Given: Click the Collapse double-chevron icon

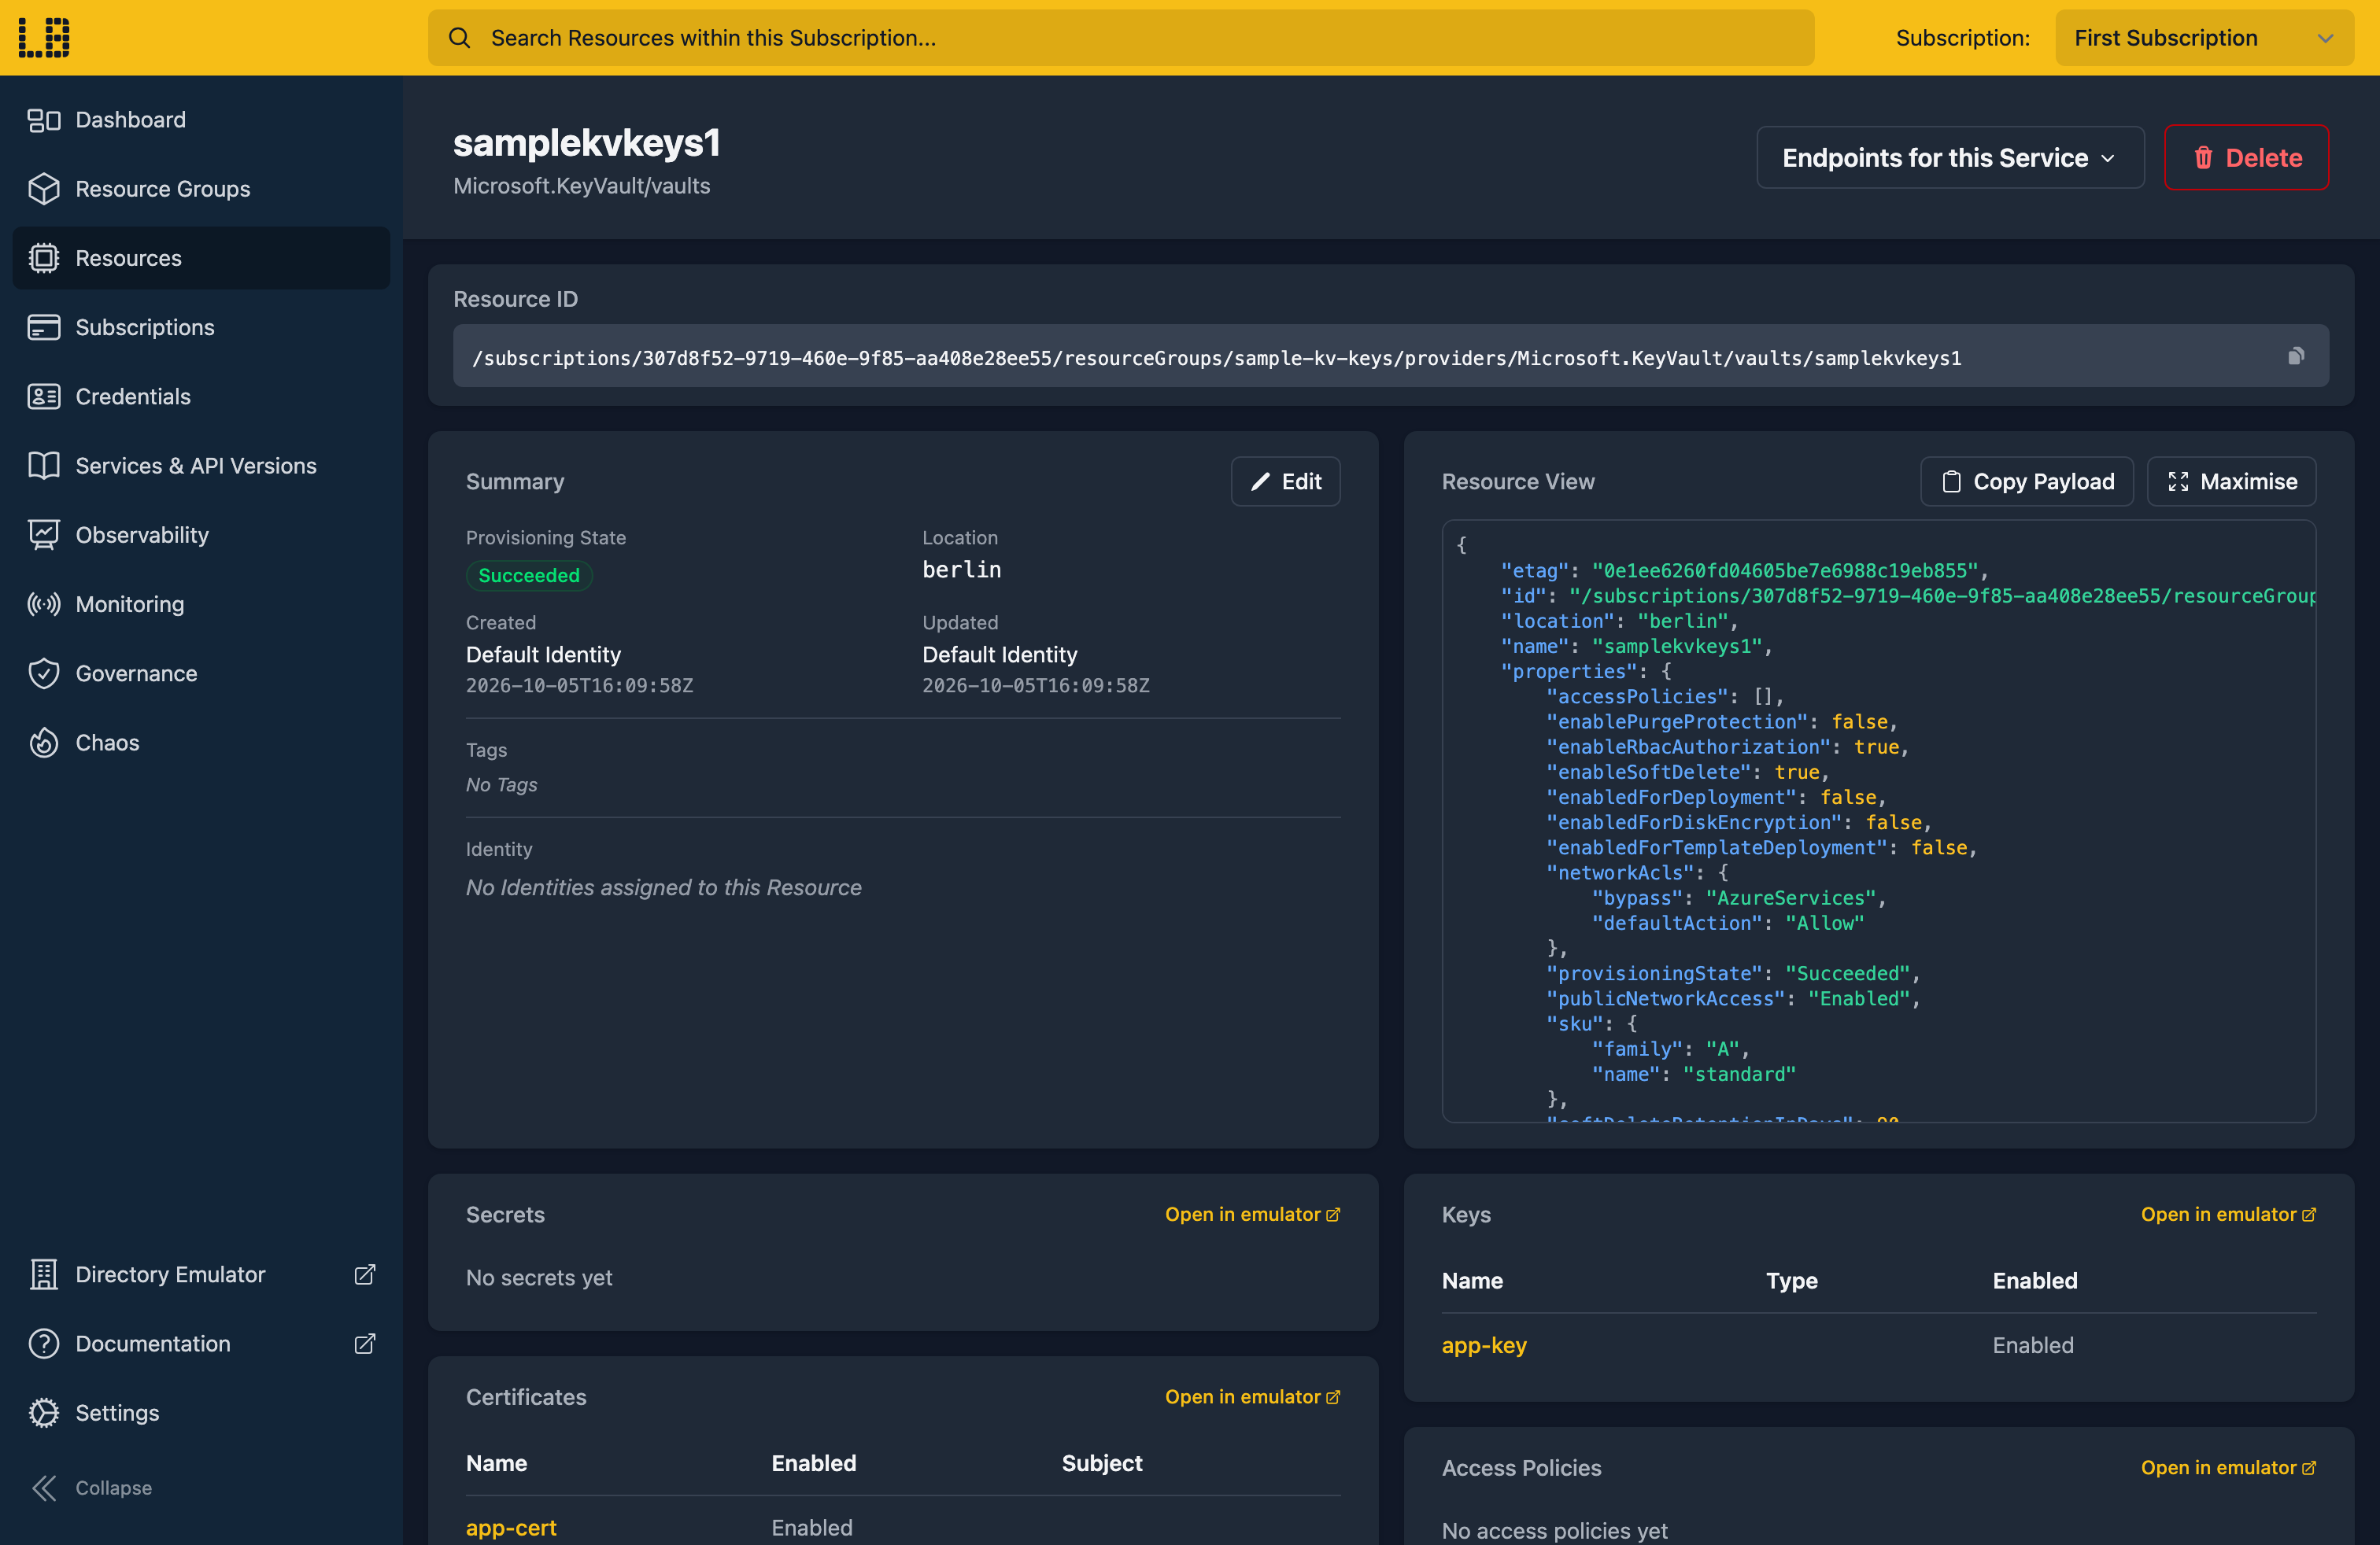Looking at the screenshot, I should coord(44,1488).
